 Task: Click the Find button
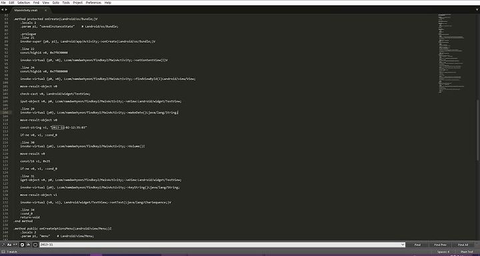pos(417,245)
